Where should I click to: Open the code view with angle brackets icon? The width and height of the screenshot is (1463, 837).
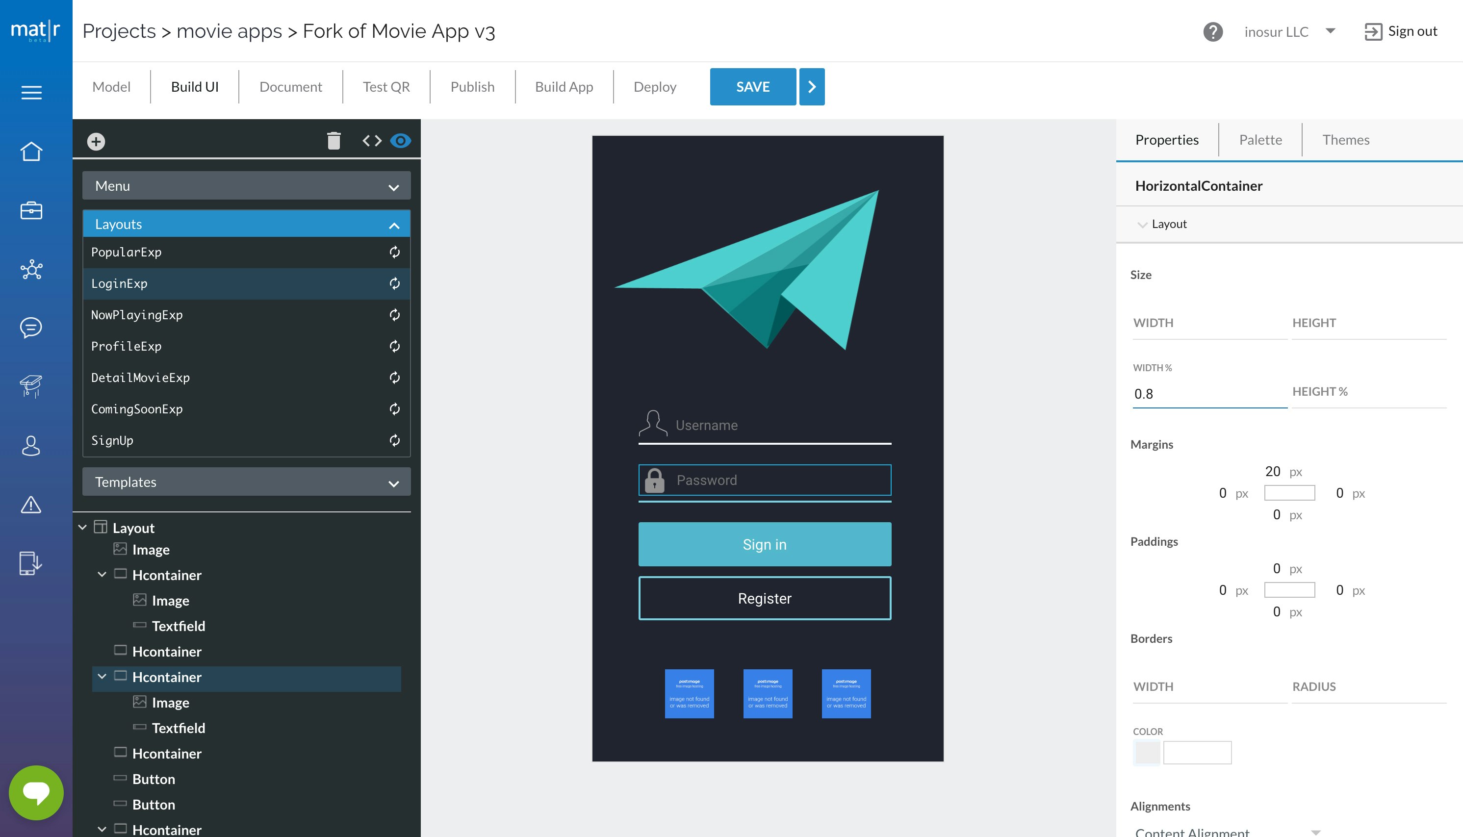tap(371, 140)
